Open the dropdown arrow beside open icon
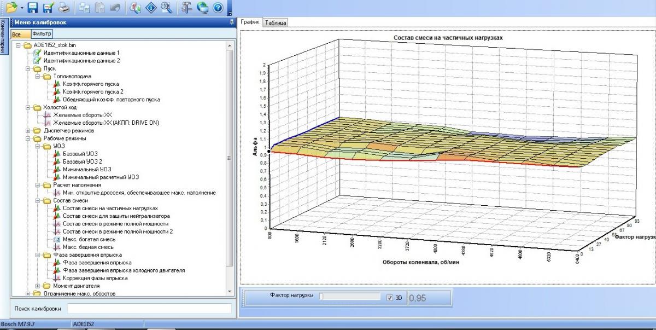 click(21, 8)
